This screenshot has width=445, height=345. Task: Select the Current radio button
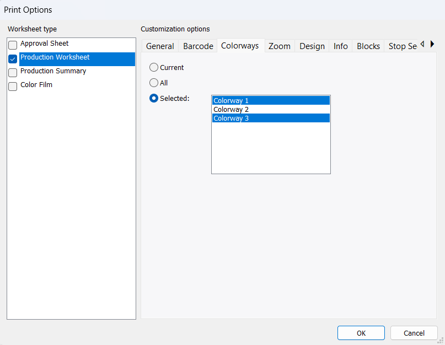pyautogui.click(x=154, y=67)
